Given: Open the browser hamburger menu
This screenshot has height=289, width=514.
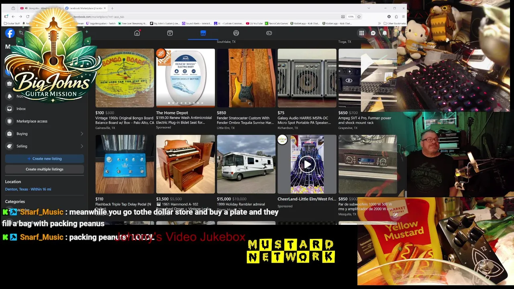Looking at the screenshot, I should 403,16.
